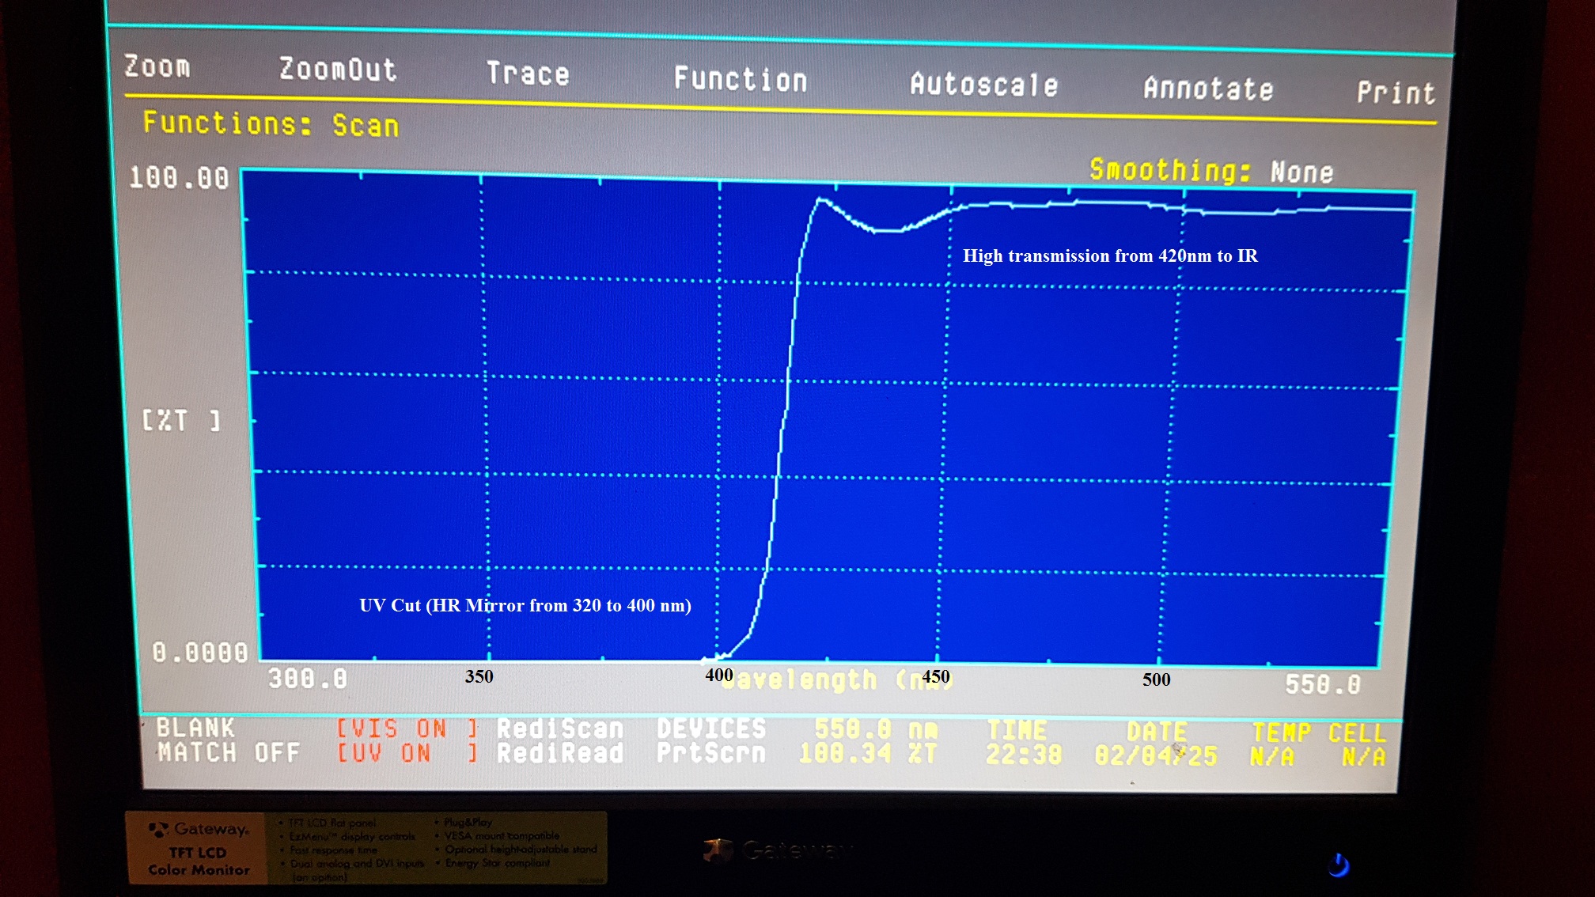
Task: Click the RediScan button
Action: (559, 729)
